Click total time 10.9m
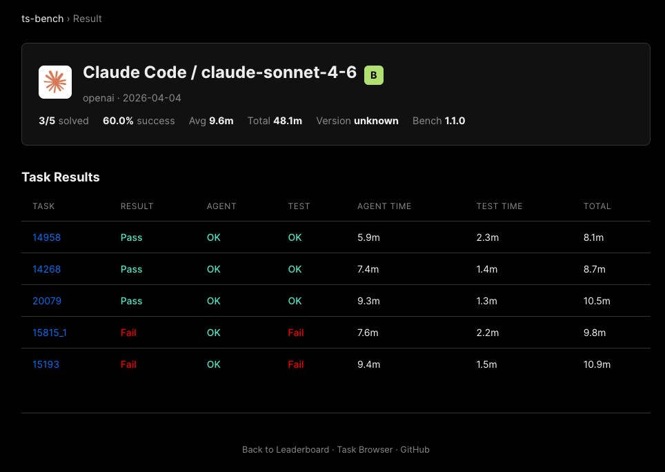Screen dimensions: 665x472 tap(597, 365)
